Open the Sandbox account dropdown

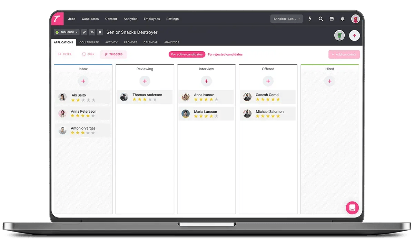[286, 19]
